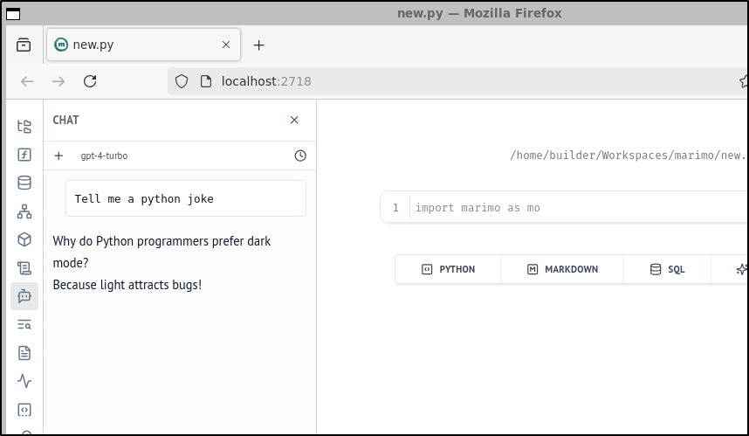749x436 pixels.
Task: Show the dependency graph icon
Action: (x=24, y=211)
